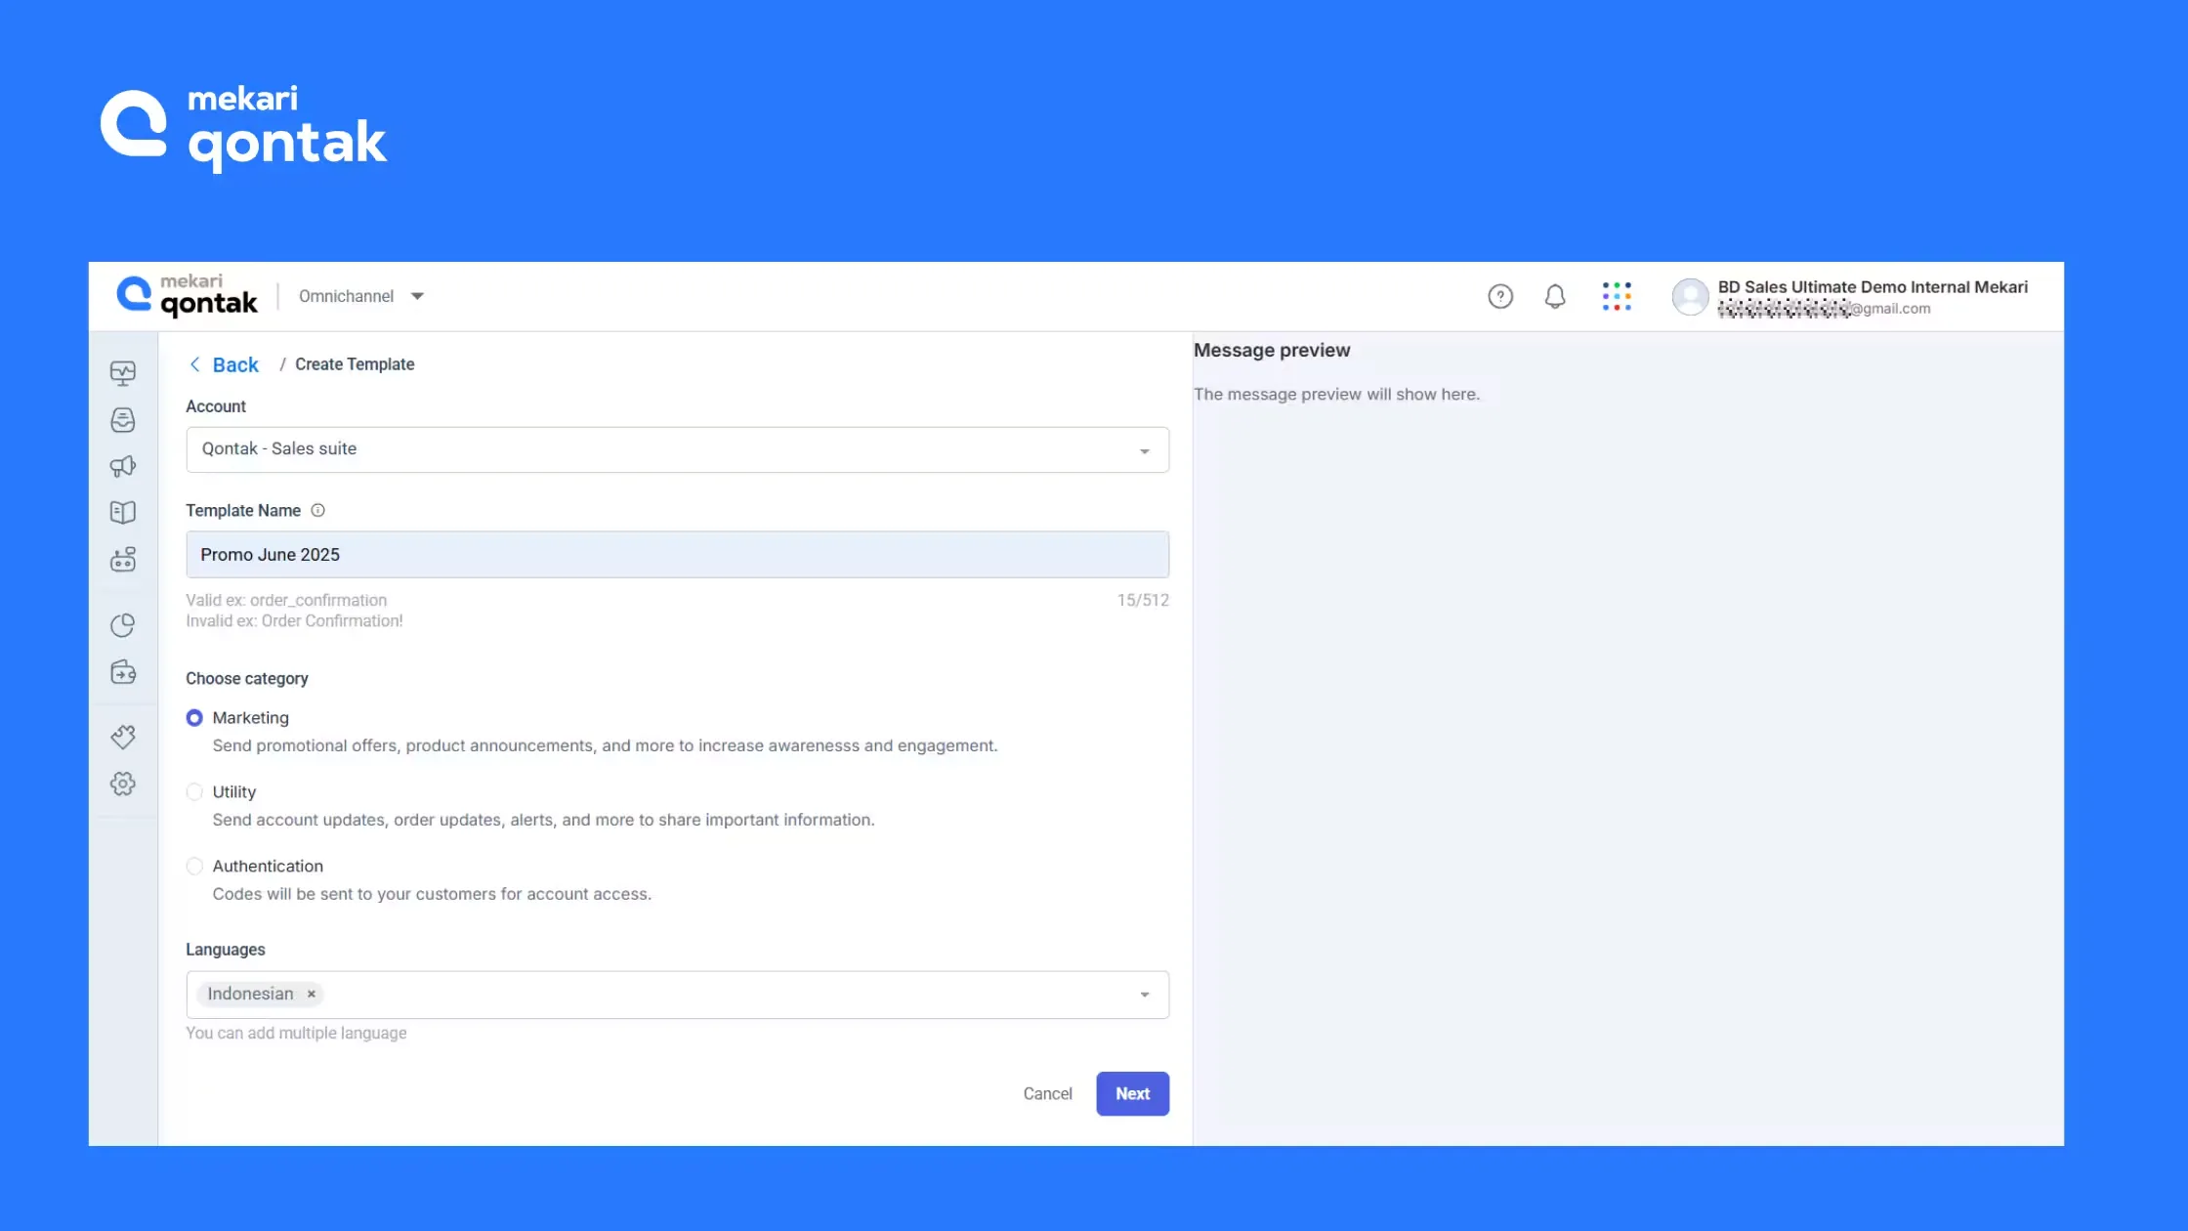Select the Authentication category radio button
This screenshot has width=2188, height=1231.
194,867
